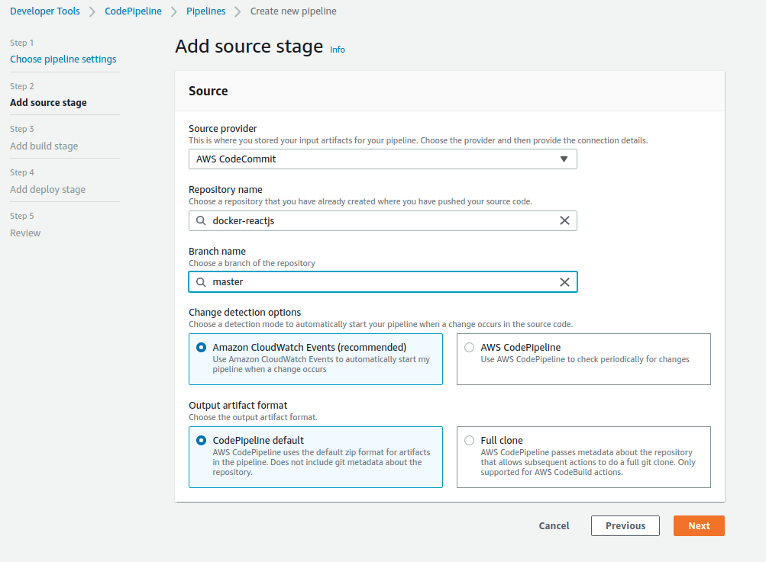
Task: Choose Full clone output artifact format
Action: pos(469,440)
